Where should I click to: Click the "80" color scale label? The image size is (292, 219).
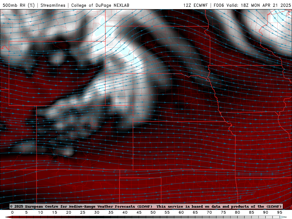pyautogui.click(x=238, y=212)
